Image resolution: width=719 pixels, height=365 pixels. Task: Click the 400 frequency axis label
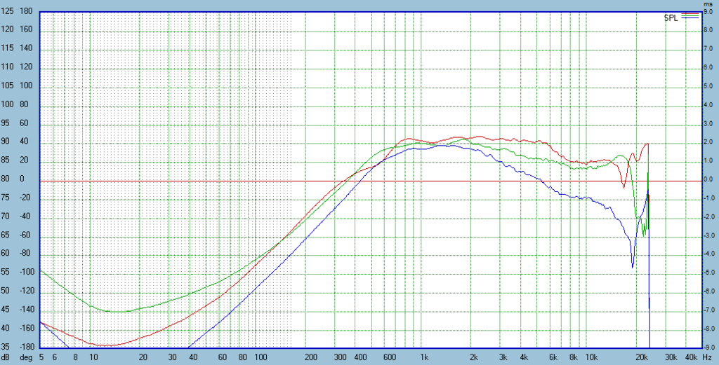361,357
